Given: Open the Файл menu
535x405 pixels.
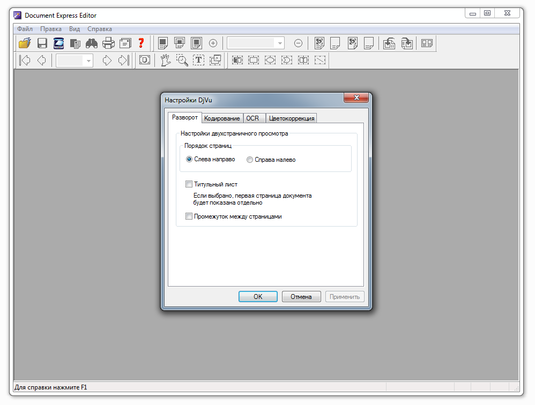Looking at the screenshot, I should coord(25,29).
